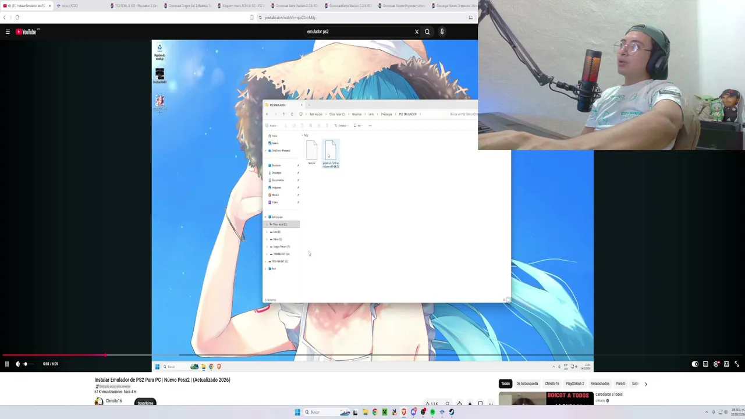Open the player settings gear
Viewport: 745px width, 419px height.
pyautogui.click(x=716, y=364)
